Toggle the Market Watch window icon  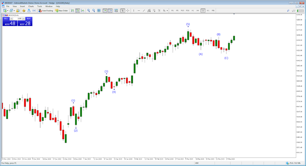(18, 11)
